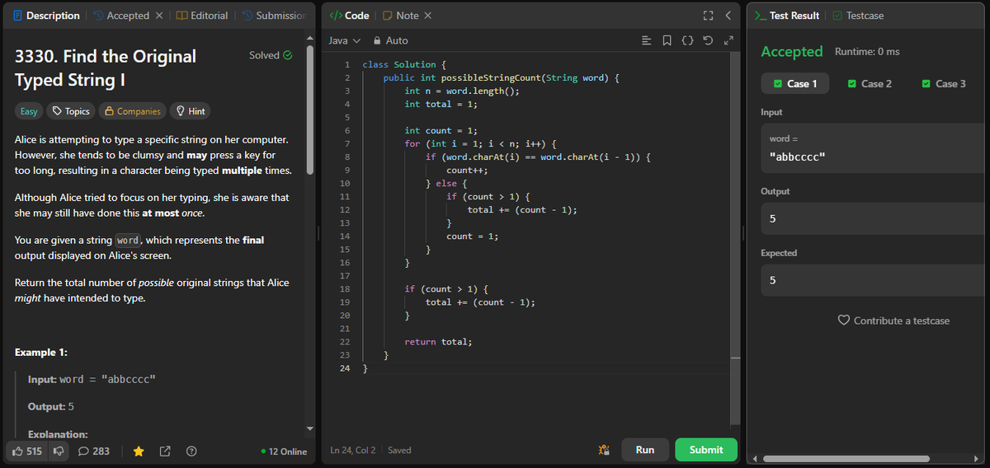Click code line 1 'class Solution {'
This screenshot has height=468, width=990.
click(404, 64)
